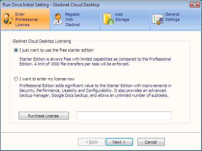Click the Register With Gladinet person icon
The height and width of the screenshot is (151, 202).
click(x=58, y=19)
